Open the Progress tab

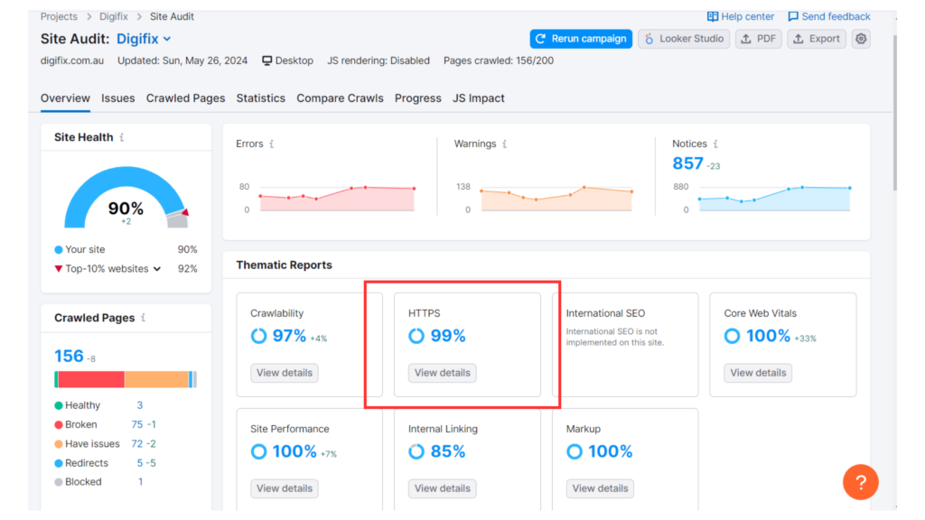tap(417, 98)
